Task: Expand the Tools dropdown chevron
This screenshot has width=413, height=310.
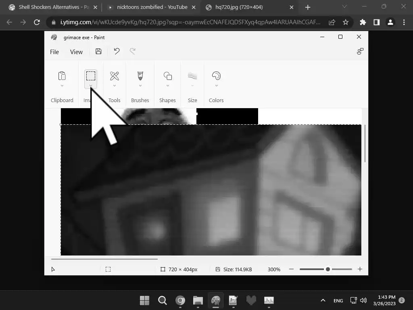Action: [114, 86]
